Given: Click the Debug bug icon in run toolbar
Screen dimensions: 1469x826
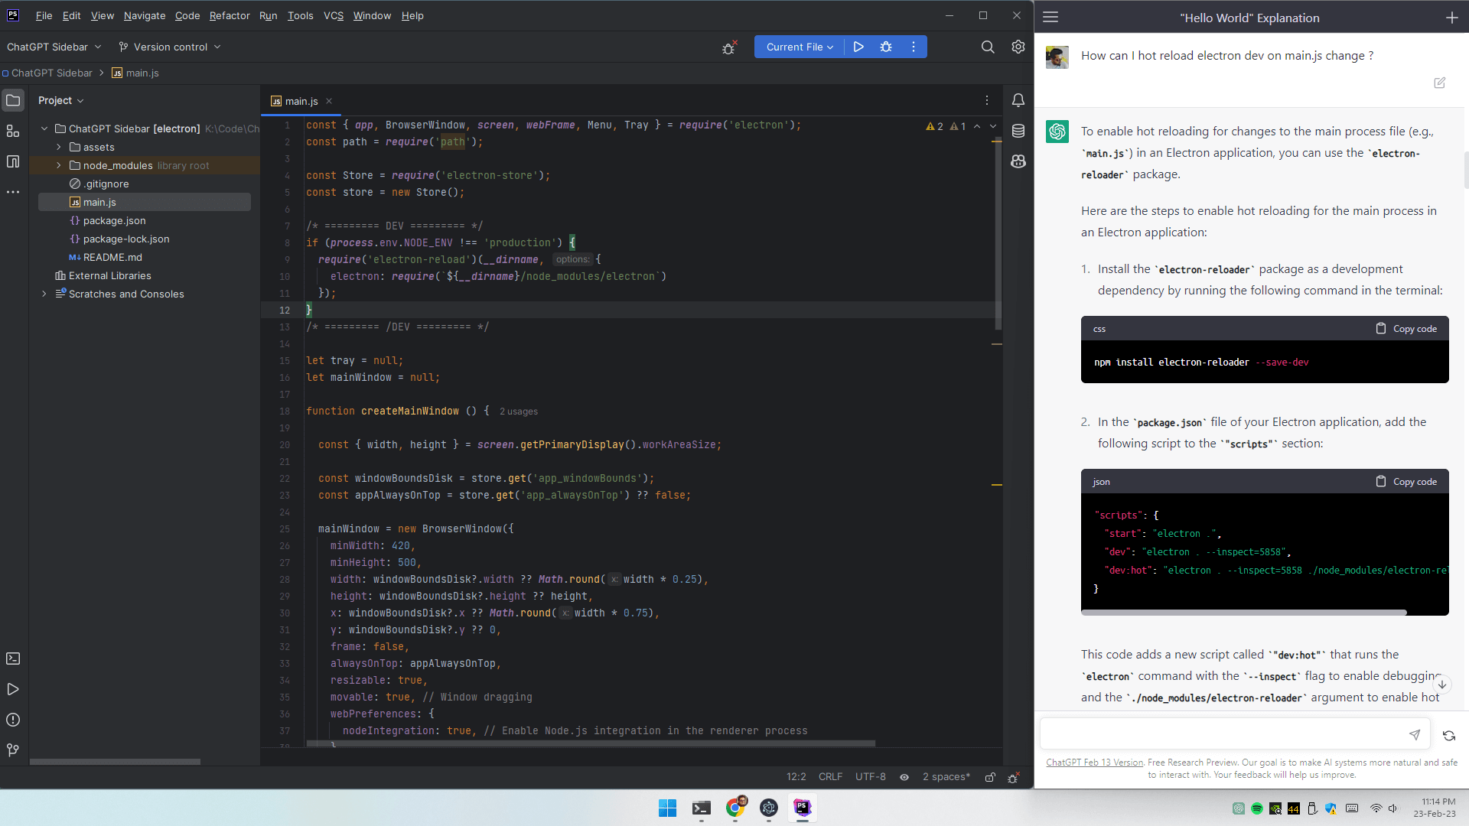Looking at the screenshot, I should pos(886,47).
